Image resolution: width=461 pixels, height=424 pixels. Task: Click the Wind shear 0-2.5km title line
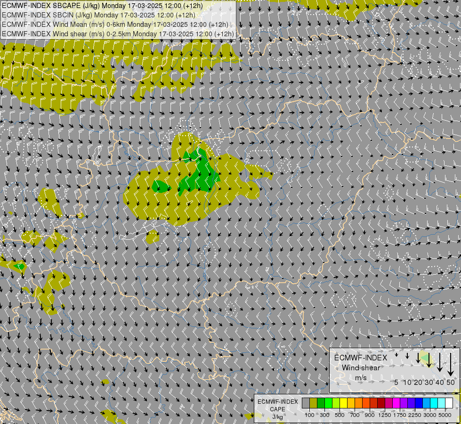(118, 34)
